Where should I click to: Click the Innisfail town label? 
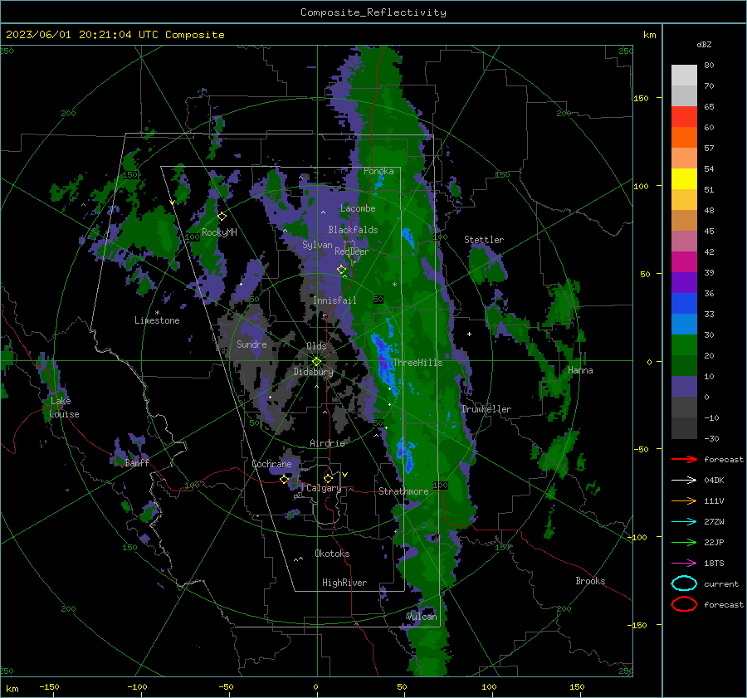(335, 300)
